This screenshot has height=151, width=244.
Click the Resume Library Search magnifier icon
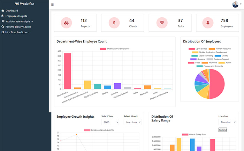(x=3, y=27)
